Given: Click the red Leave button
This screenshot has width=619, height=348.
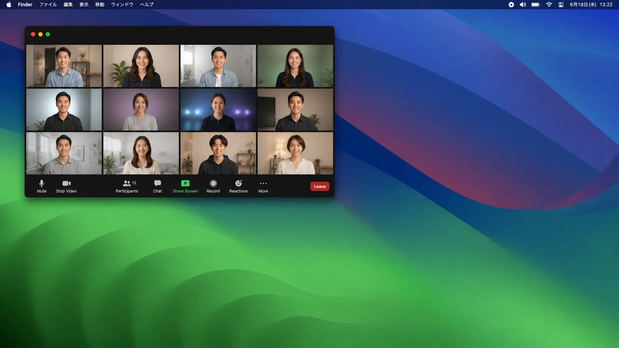Looking at the screenshot, I should (x=320, y=186).
